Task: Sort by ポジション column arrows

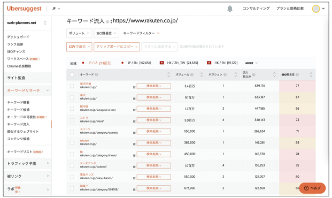Action: [x=236, y=74]
